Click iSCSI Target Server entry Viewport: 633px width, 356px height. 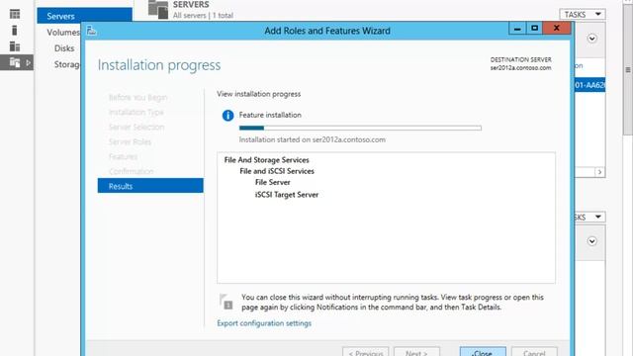tap(287, 195)
